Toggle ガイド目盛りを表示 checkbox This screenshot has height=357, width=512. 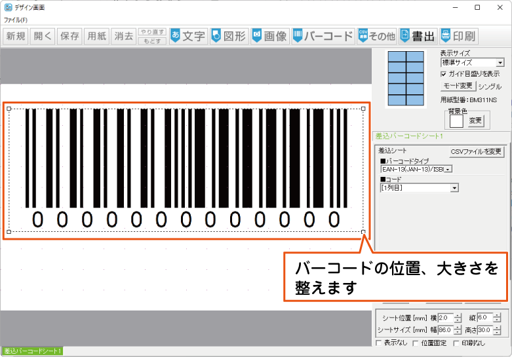443,74
